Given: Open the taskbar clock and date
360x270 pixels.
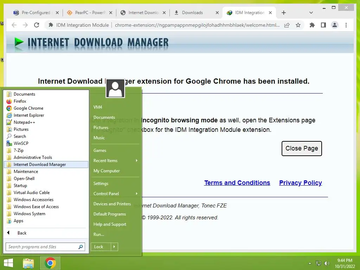Looking at the screenshot, I should pyautogui.click(x=345, y=263).
